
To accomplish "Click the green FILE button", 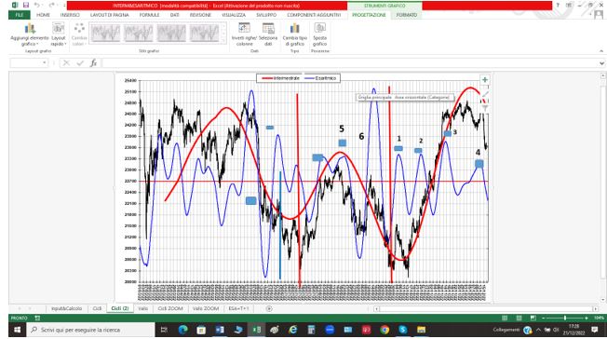I will click(20, 15).
